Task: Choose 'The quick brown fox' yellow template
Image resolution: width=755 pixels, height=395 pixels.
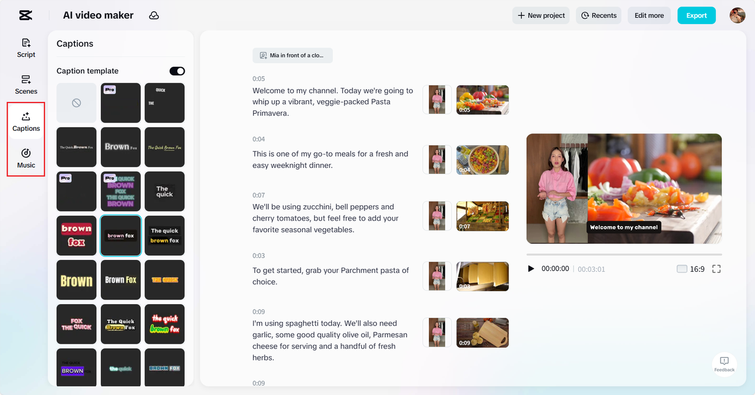Action: [165, 235]
